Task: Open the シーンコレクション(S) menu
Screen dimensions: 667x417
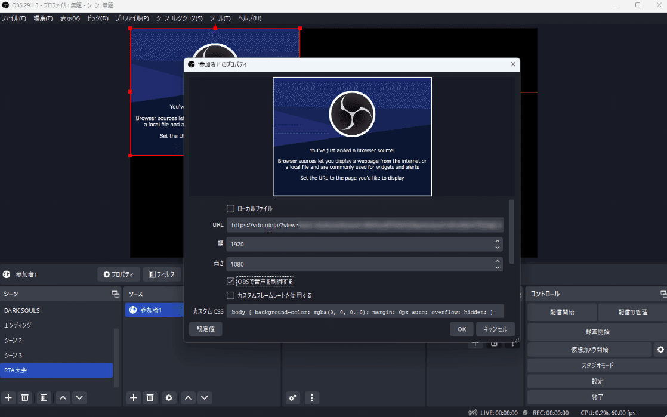Action: point(179,18)
